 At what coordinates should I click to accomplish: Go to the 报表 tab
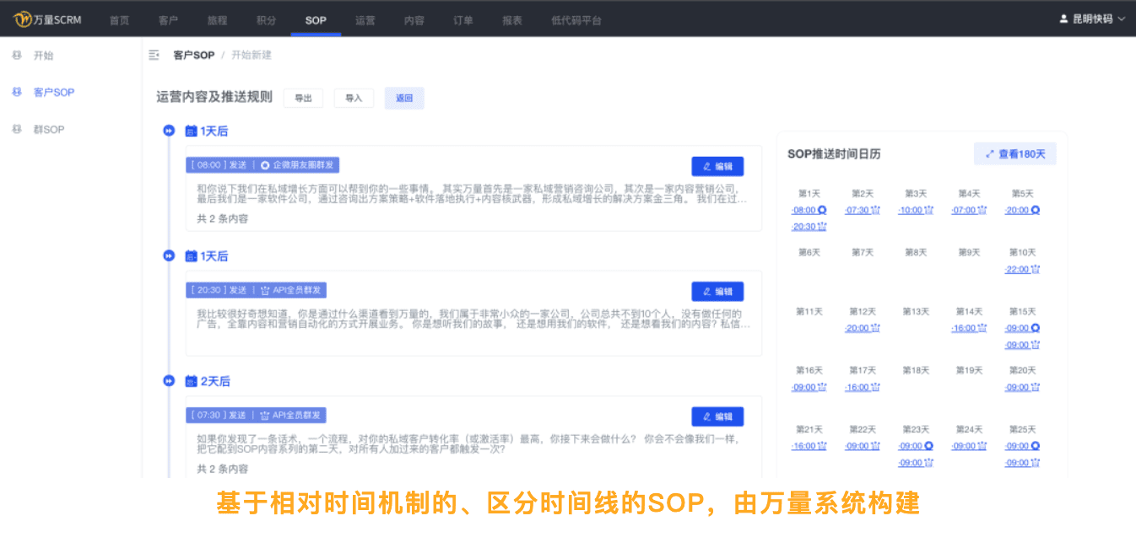[x=512, y=20]
